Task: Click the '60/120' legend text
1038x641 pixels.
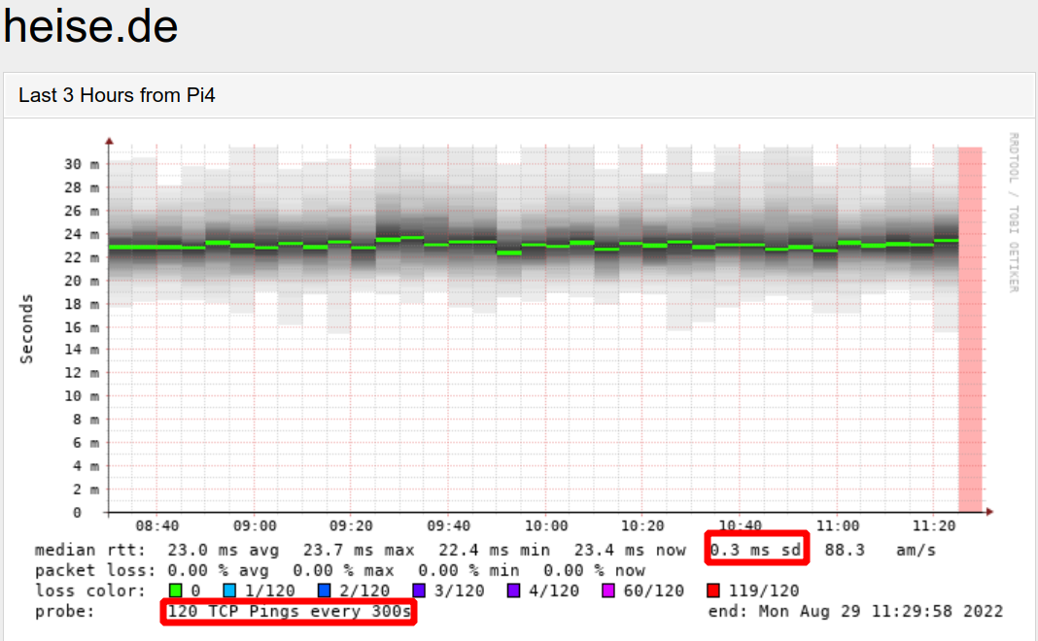Action: 653,590
